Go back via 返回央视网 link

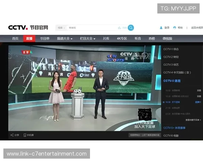pos(197,28)
